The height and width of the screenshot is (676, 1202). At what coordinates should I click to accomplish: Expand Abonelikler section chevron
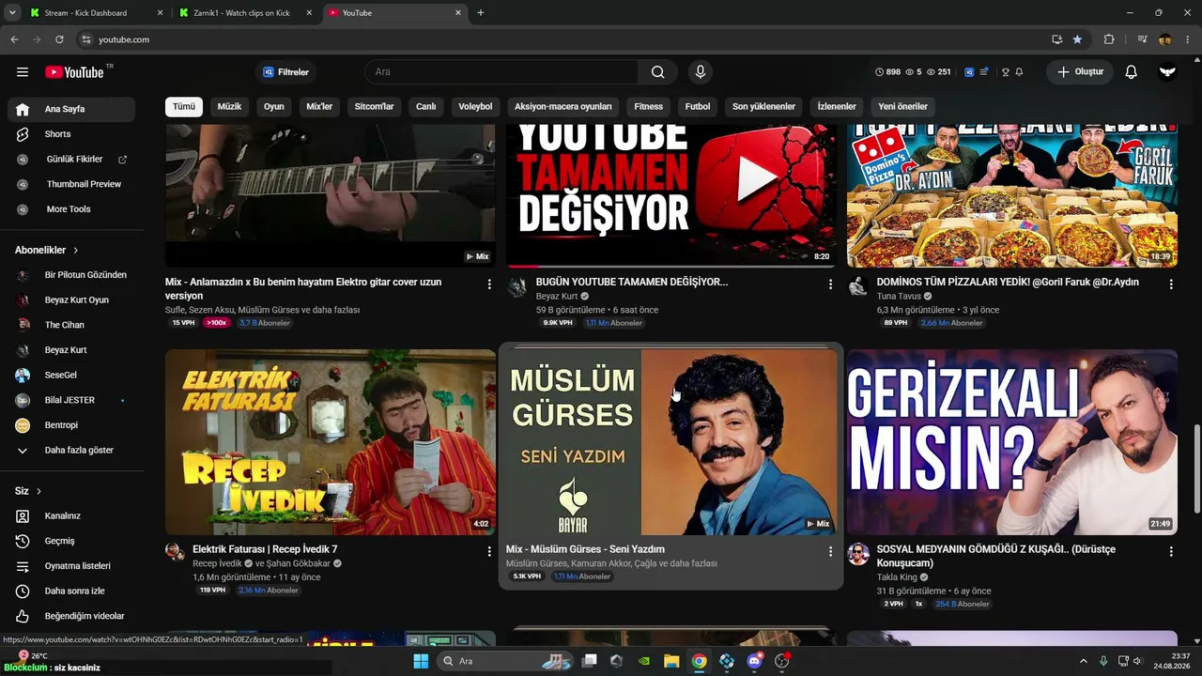(76, 251)
